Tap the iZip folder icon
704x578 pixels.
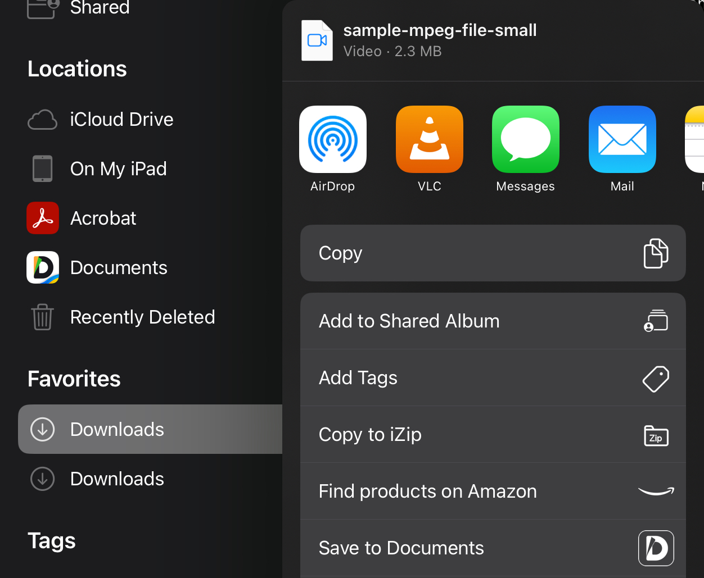point(656,436)
